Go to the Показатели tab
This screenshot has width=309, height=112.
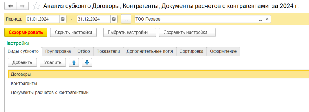coord(108,51)
